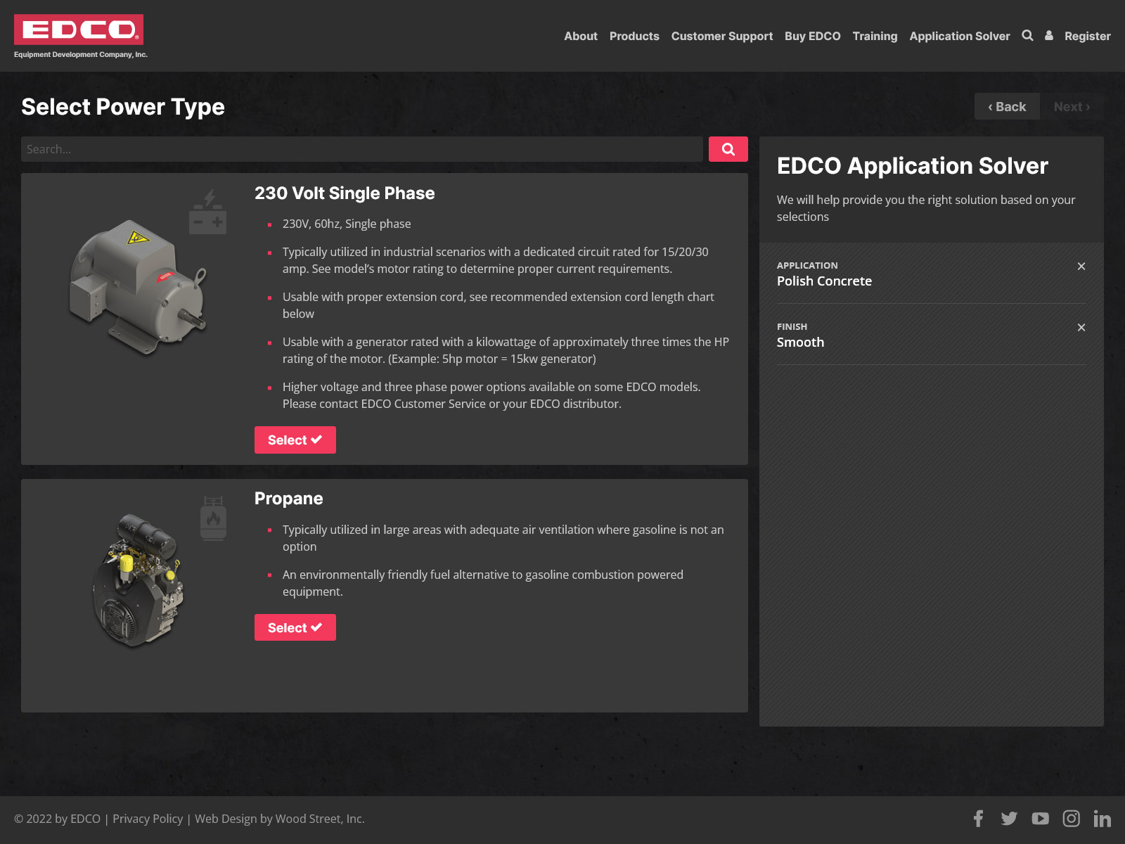This screenshot has height=844, width=1125.
Task: Click the Polish Concrete application value
Action: click(x=824, y=281)
